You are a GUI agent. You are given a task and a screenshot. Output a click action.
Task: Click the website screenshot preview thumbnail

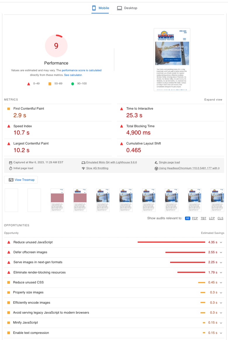[172, 59]
